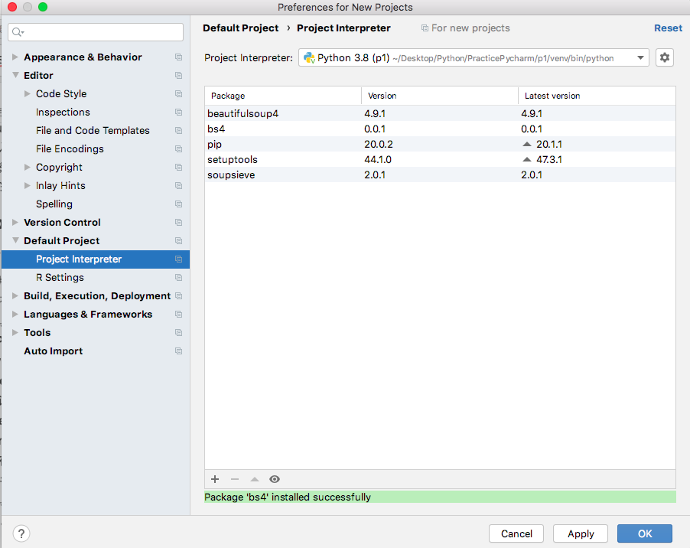Select Project Interpreter tree item
This screenshot has height=548, width=690.
96,259
